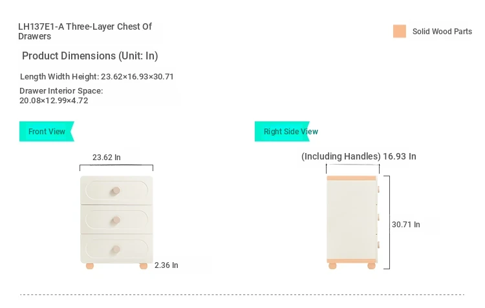Viewport: 485px width, 308px height.
Task: Click the Product Dimensions heading
Action: pyautogui.click(x=90, y=56)
